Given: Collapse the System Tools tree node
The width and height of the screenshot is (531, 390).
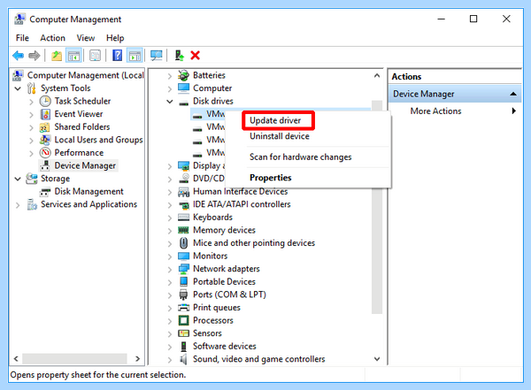Looking at the screenshot, I should tap(18, 88).
